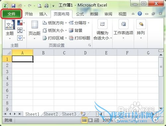Viewport: 166px width, 126px height.
Task: Click the vertical scrollbar thumb
Action: pyautogui.click(x=161, y=67)
